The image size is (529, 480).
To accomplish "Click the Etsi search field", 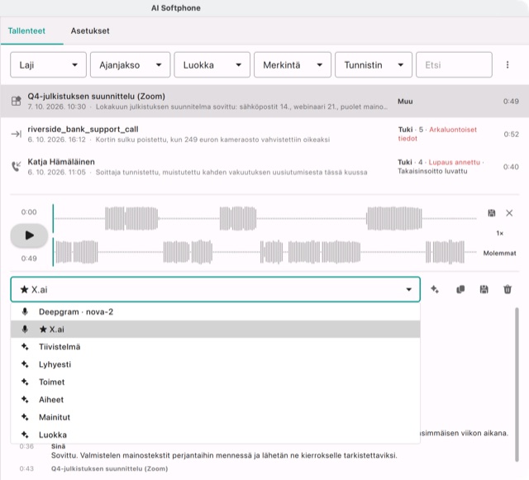I will (x=454, y=64).
